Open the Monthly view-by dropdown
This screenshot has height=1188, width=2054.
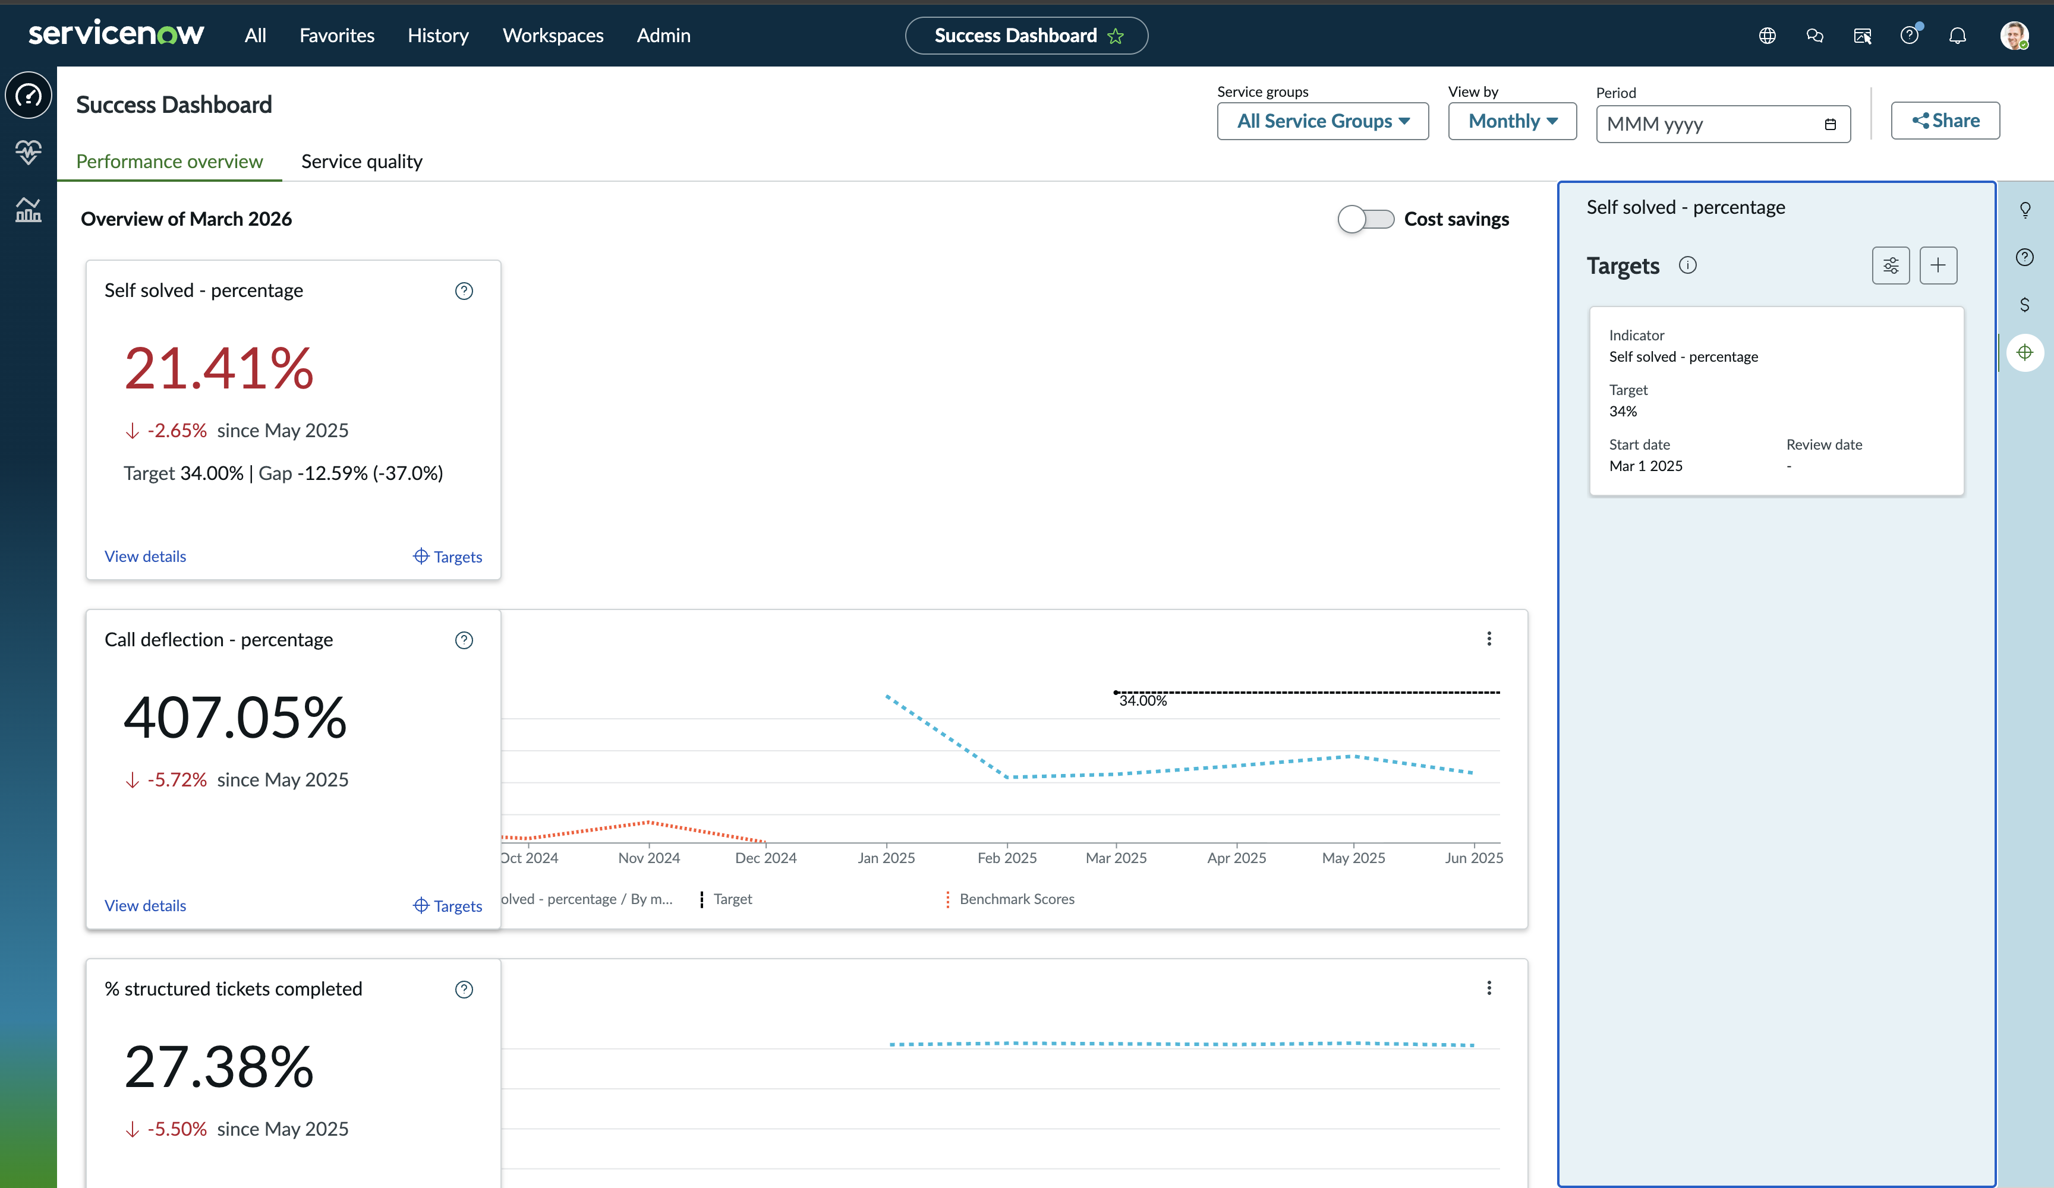point(1512,121)
